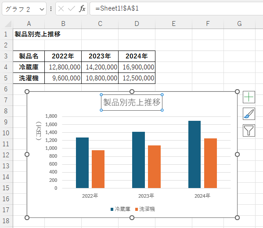Select the blue 2024年 bar
The image size is (263, 228).
[195, 154]
